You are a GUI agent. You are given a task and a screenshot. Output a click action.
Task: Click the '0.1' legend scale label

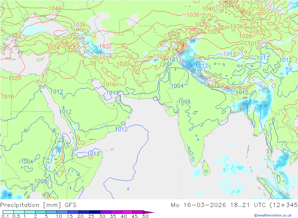5,216
